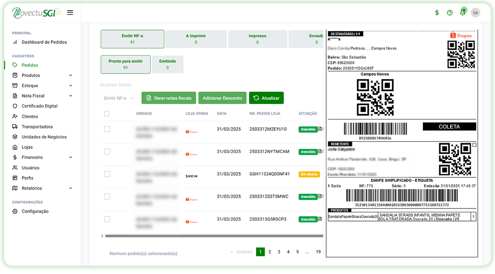
Task: Open the notifications bell icon
Action: (463, 12)
